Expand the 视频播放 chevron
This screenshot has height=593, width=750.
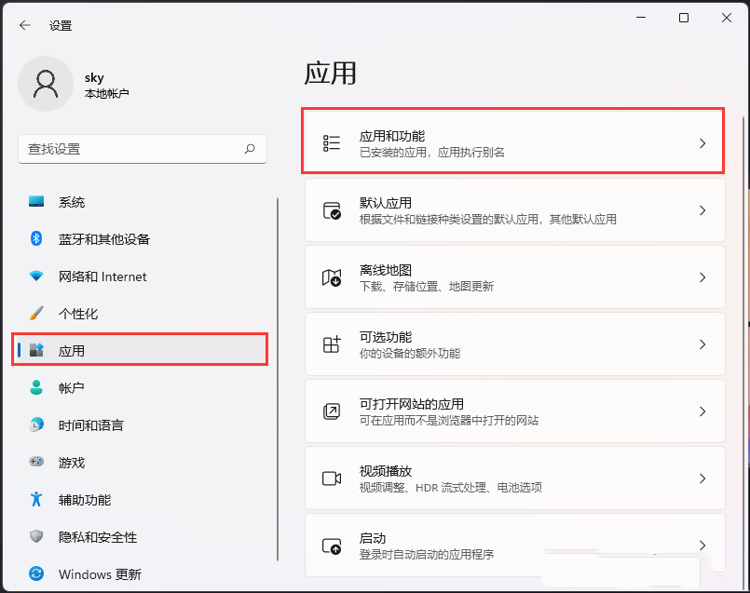click(702, 477)
